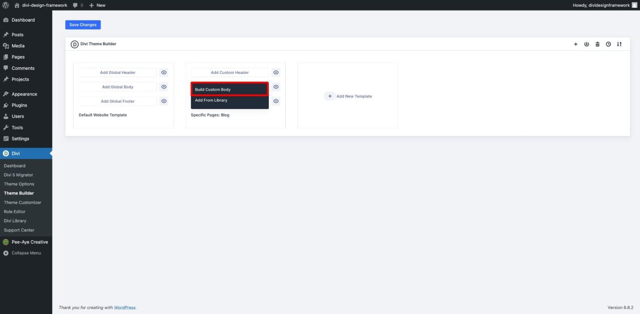Click the WordPress logo in the admin bar

coord(5,5)
